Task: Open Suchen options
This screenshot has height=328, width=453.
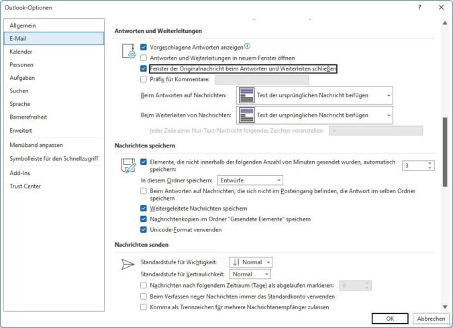Action: [54, 91]
